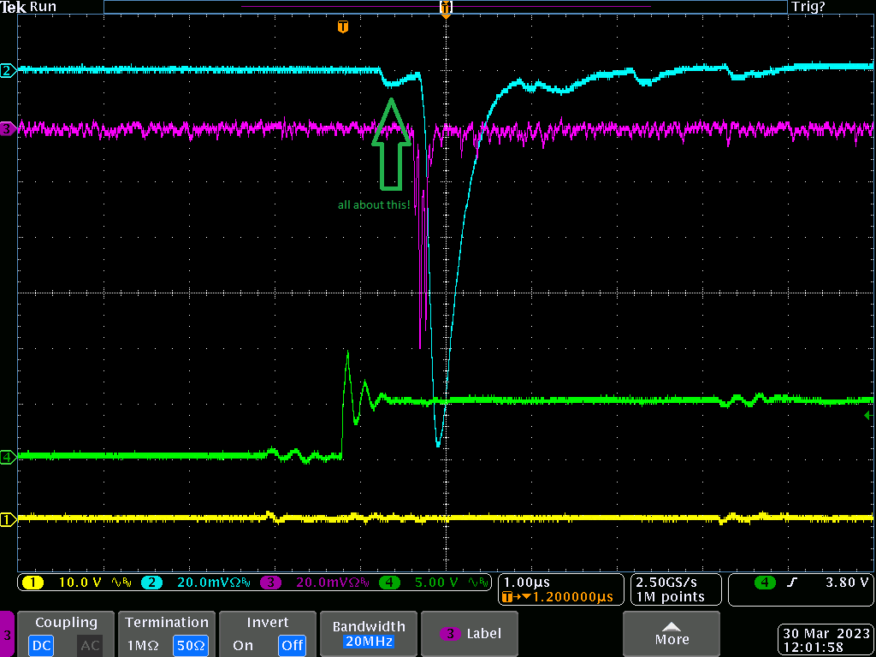Viewport: 876px width, 657px height.
Task: Expand the More menu
Action: [x=672, y=634]
